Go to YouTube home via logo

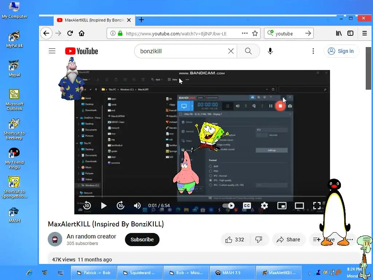pos(82,51)
